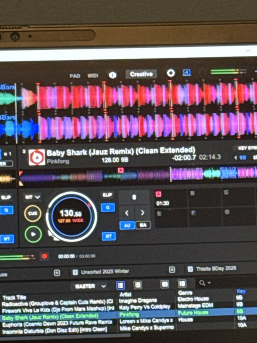Click the deck track title Baby Shark
Screen dimensions: 257x343
tap(121, 152)
